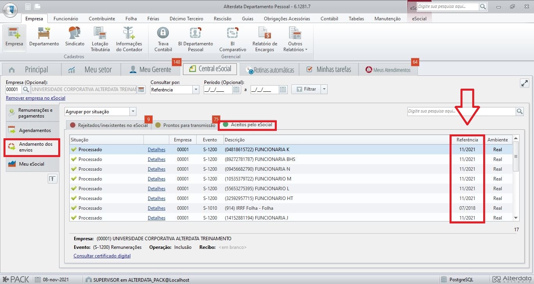Viewport: 534px width, 284px height.
Task: Open Andamento dos envios section
Action: point(32,147)
